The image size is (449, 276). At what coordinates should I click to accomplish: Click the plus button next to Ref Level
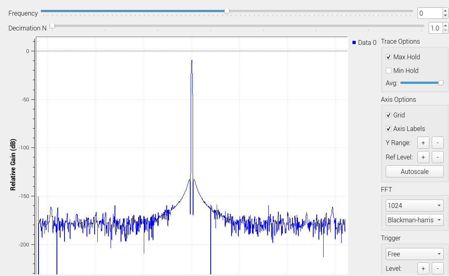pos(423,157)
